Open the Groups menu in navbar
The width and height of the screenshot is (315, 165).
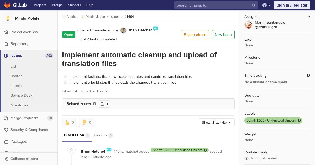pos(57,5)
